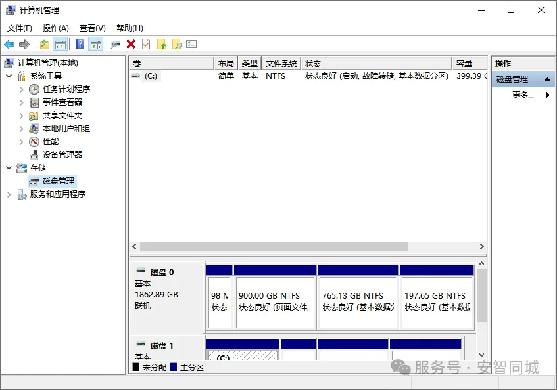Screen dimensions: 557x390
Task: Click the 磁盘 1 drive icon
Action: [x=141, y=344]
